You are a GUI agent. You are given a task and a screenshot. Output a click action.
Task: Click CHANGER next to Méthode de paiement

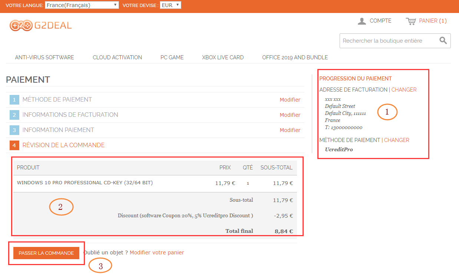(397, 140)
